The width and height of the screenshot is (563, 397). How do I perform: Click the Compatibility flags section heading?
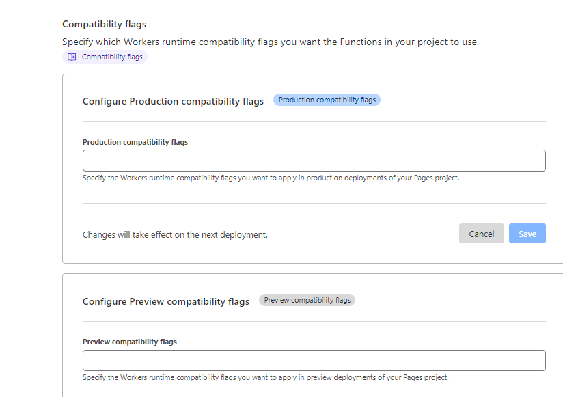coord(104,24)
